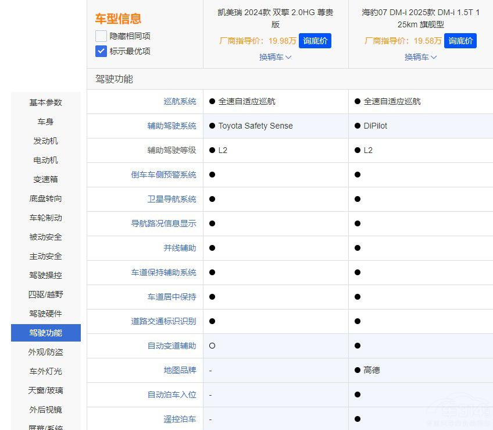Image resolution: width=493 pixels, height=430 pixels.
Task: Open 换辆车 dropdown for 凯美瑞
Action: (275, 57)
